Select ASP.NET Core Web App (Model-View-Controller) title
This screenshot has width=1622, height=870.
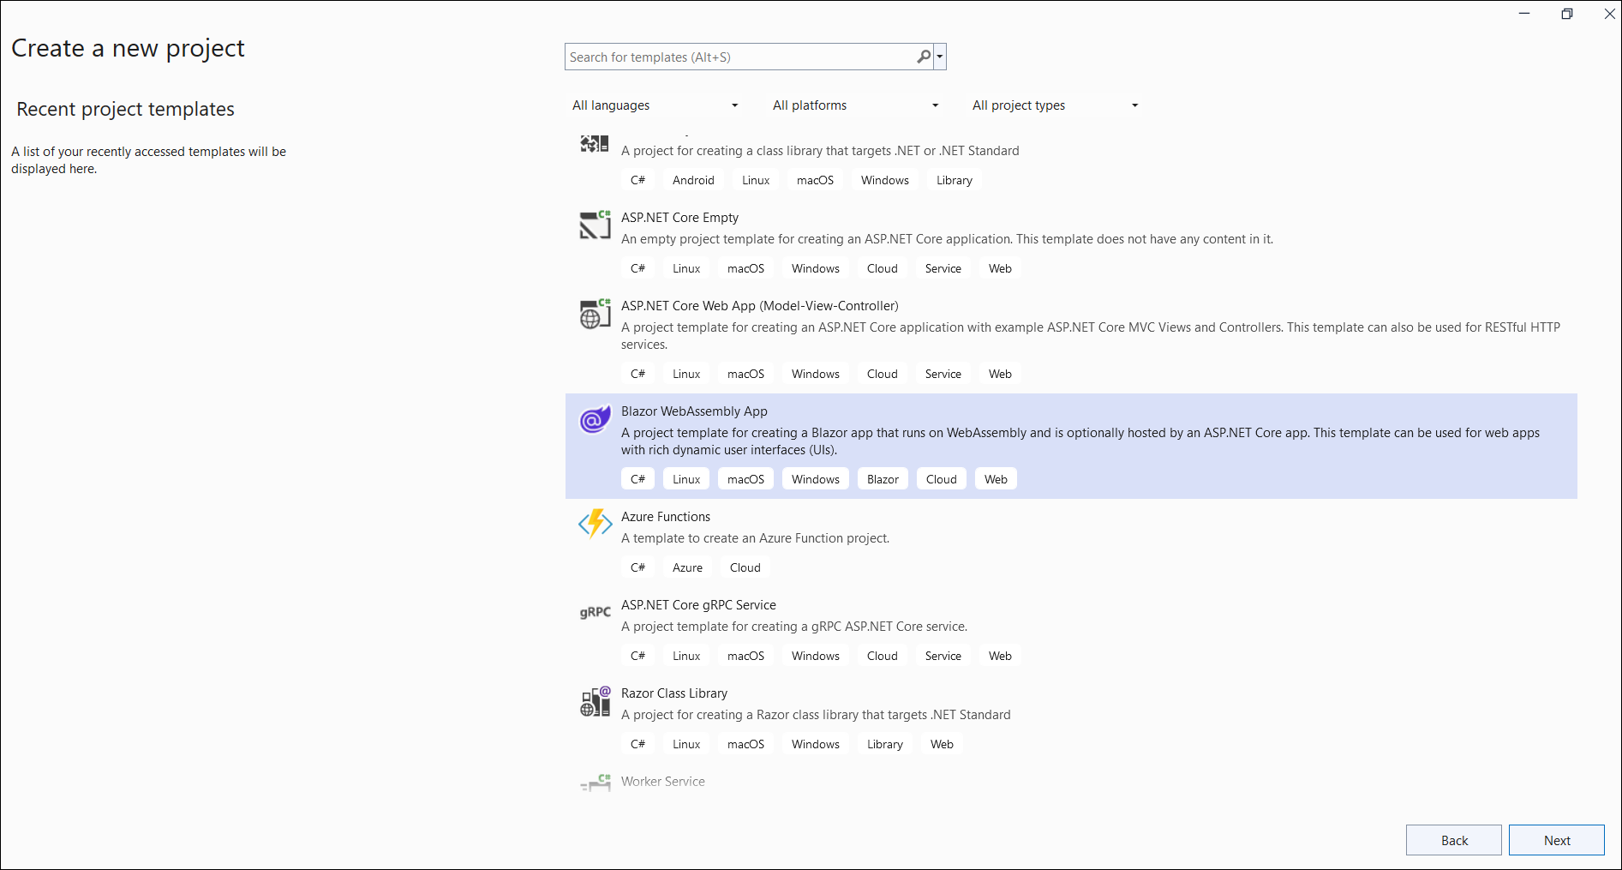pyautogui.click(x=760, y=306)
